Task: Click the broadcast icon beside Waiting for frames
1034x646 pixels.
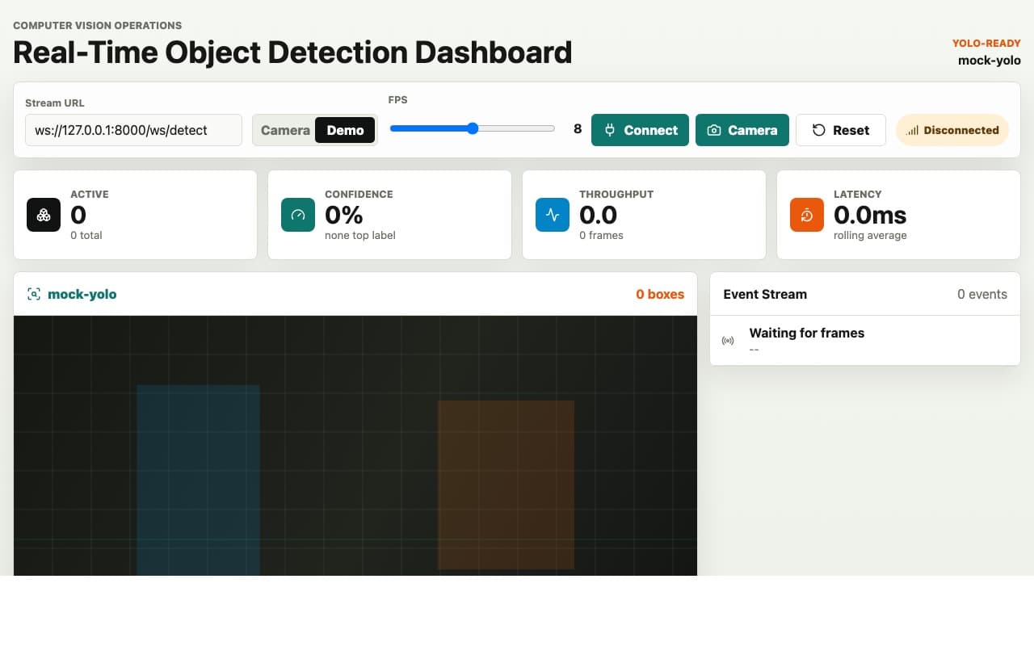Action: [728, 341]
